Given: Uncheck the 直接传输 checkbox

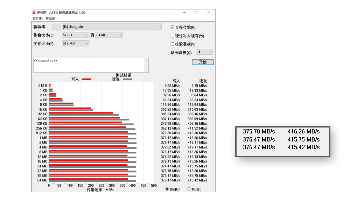Looking at the screenshot, I should pos(173,27).
